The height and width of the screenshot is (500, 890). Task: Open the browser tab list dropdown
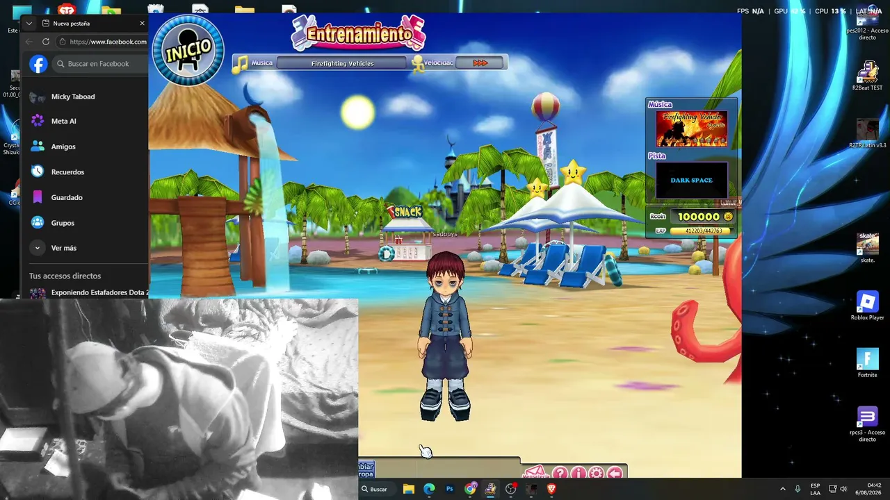pyautogui.click(x=29, y=23)
